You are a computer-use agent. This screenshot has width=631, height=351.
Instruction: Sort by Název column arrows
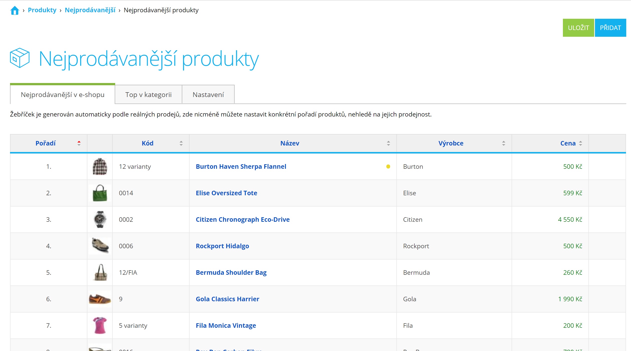(388, 143)
